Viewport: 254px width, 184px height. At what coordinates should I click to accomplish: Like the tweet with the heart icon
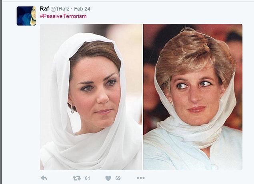point(108,178)
